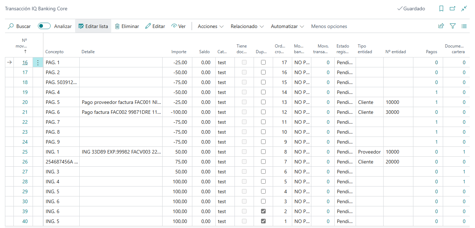Image resolution: width=475 pixels, height=228 pixels.
Task: Sort by Importe column header
Action: tap(179, 52)
